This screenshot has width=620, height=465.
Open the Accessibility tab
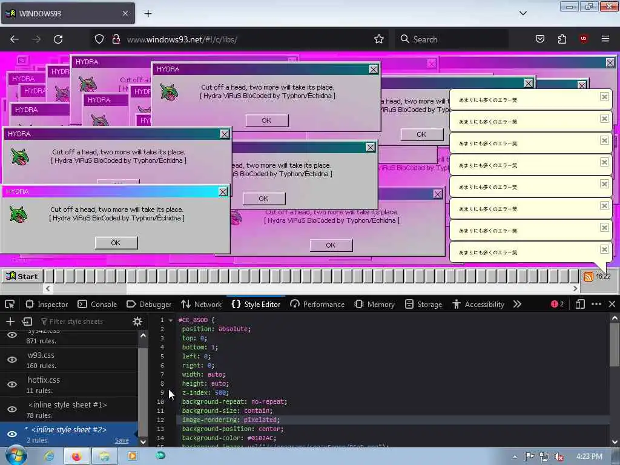[478, 304]
